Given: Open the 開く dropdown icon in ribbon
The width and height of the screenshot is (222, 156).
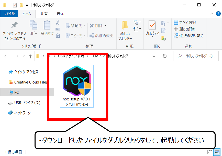Looking at the screenshot, I should pyautogui.click(x=165, y=23).
